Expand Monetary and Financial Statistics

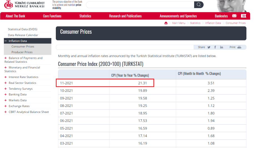[x=6, y=67]
